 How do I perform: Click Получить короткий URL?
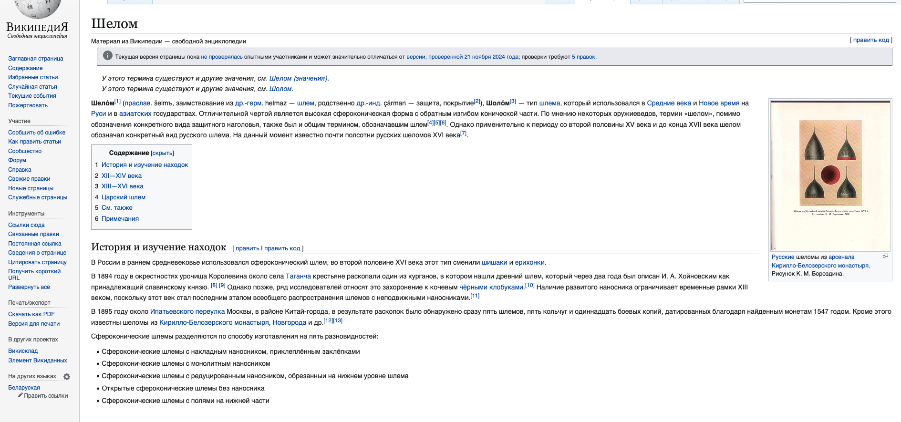[34, 275]
